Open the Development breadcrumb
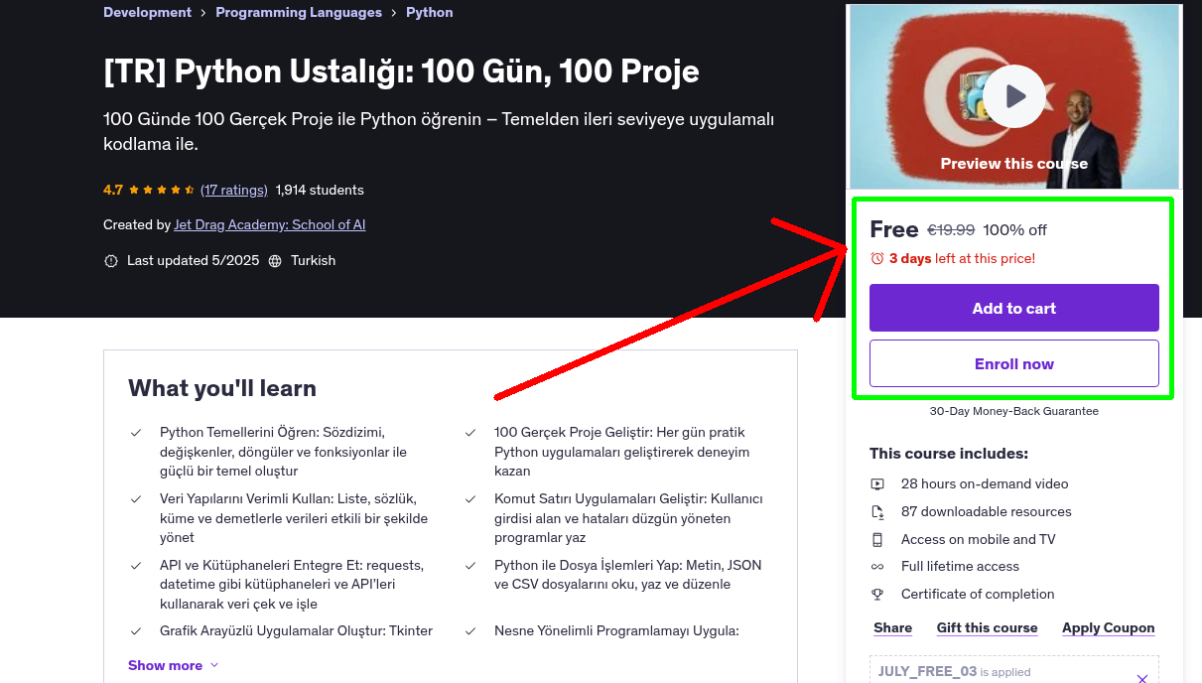This screenshot has height=683, width=1202. [147, 13]
